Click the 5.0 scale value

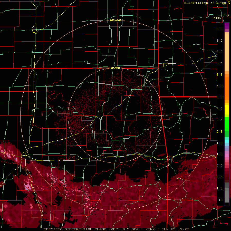tap(219, 97)
